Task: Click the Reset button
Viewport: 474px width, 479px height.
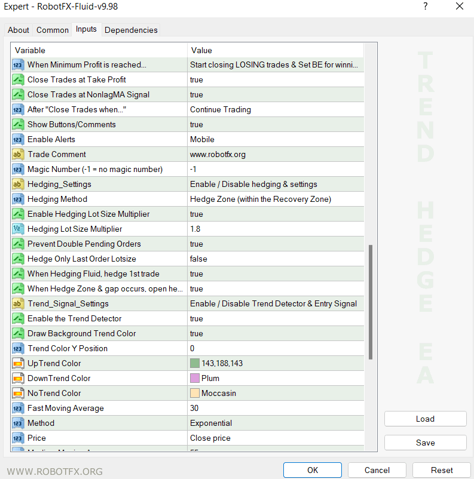Action: tap(442, 470)
